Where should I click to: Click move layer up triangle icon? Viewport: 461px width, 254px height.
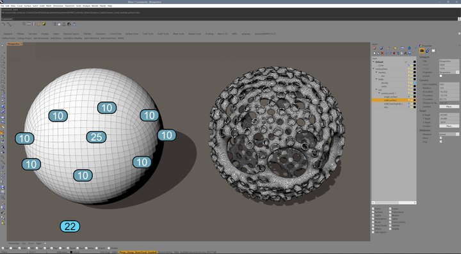[386, 53]
